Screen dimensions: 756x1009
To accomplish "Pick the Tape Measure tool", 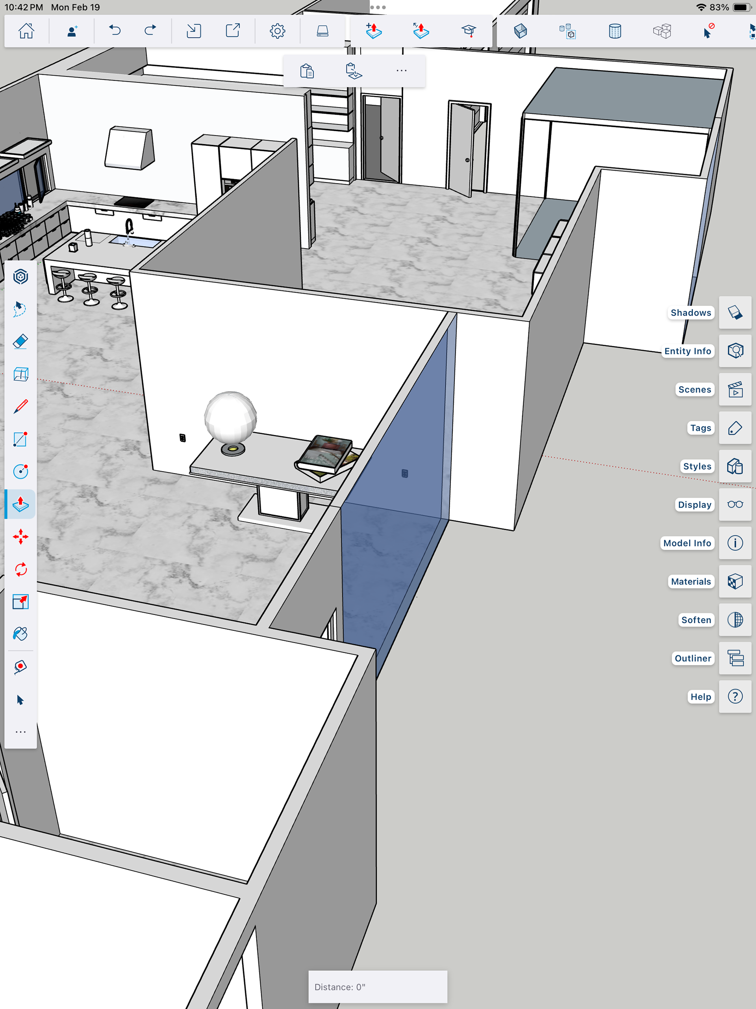I will tap(20, 667).
